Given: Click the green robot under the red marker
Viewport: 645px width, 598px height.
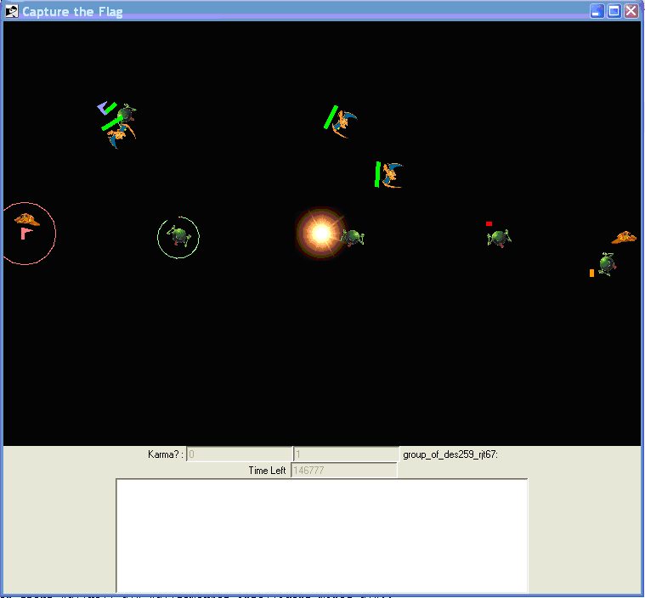Looking at the screenshot, I should click(x=499, y=238).
